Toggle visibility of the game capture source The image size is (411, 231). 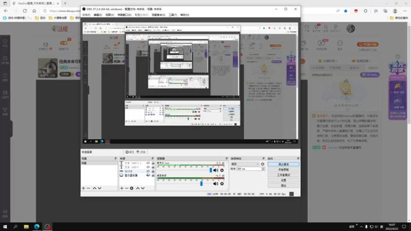click(x=148, y=171)
